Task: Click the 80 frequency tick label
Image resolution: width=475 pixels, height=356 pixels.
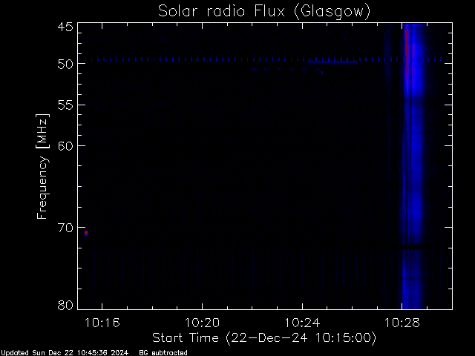Action: [x=65, y=305]
